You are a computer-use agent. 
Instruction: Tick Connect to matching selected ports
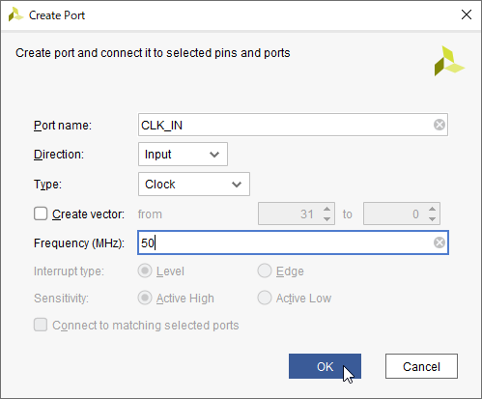coord(41,325)
